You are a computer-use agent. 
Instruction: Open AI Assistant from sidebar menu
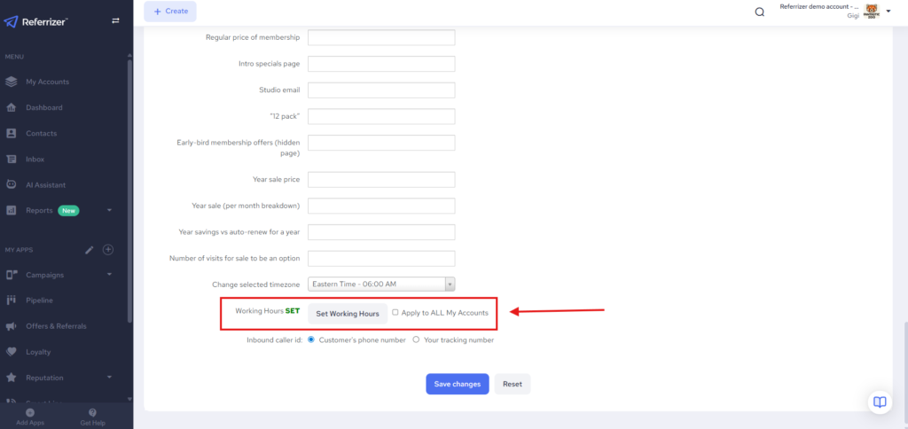(45, 184)
